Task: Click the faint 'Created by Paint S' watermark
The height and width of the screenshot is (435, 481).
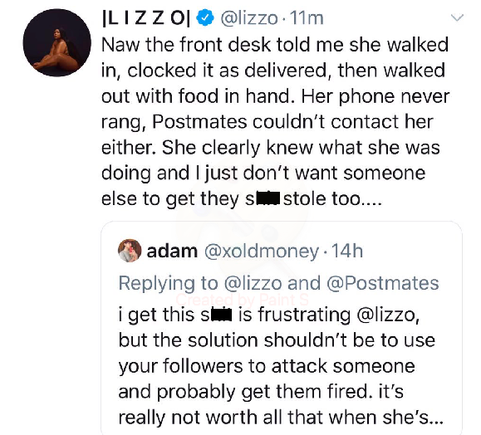Action: click(x=243, y=299)
